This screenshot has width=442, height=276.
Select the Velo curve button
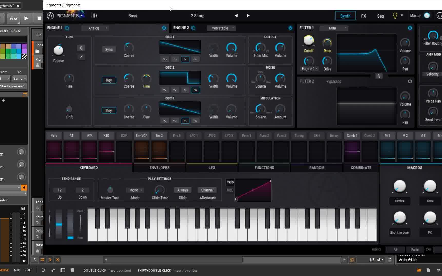230,182
